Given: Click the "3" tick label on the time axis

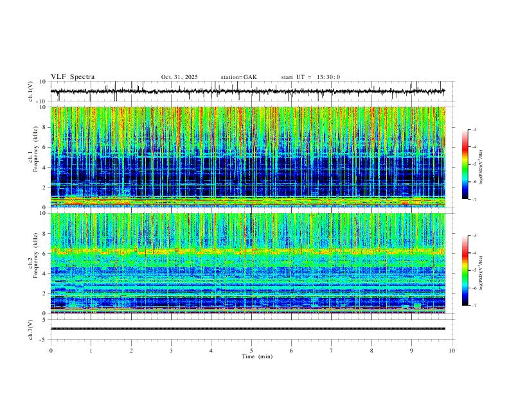Looking at the screenshot, I should [171, 351].
